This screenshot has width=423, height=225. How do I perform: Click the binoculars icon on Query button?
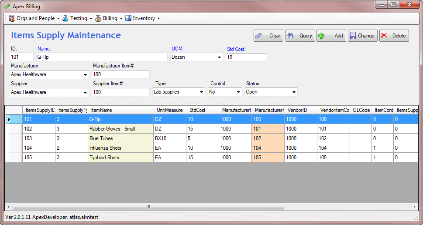(x=291, y=36)
